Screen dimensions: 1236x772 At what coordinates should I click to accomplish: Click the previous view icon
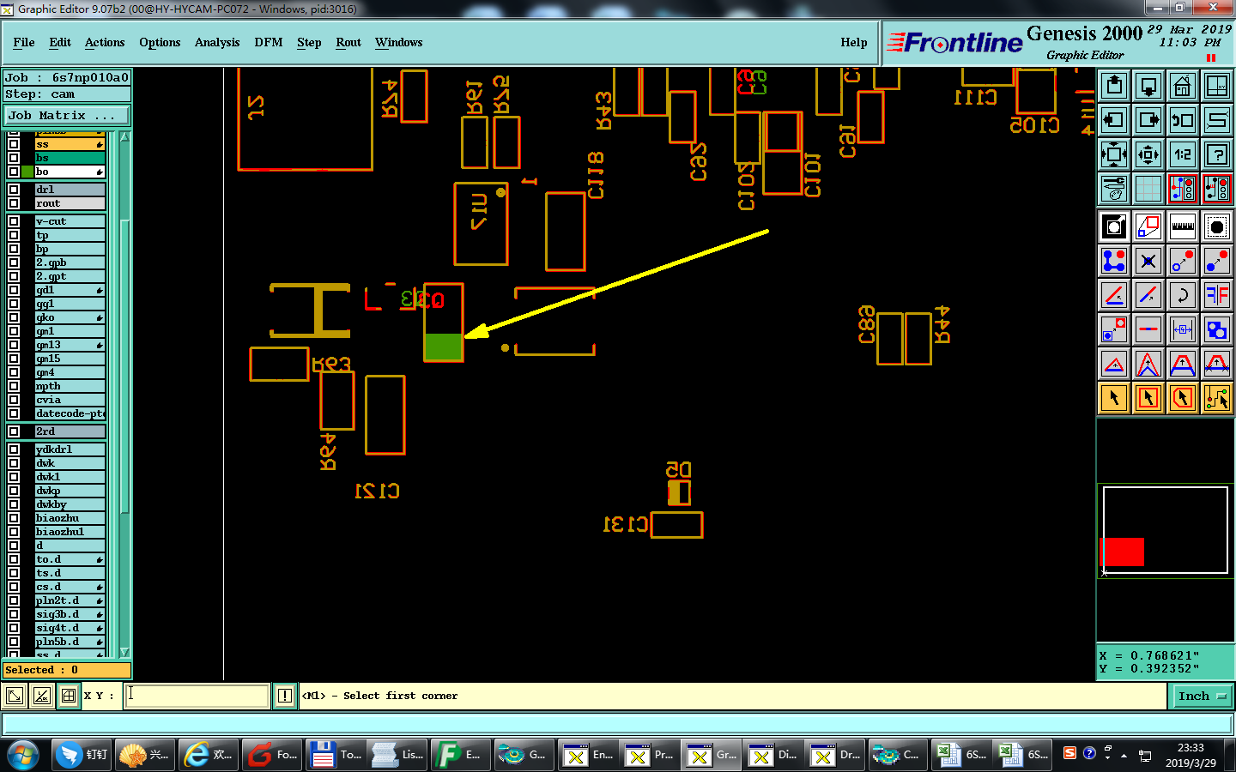(x=1183, y=120)
